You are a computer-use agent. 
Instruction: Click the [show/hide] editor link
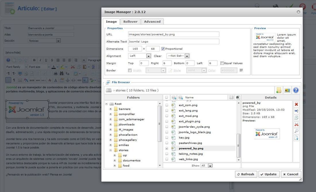[13, 53]
